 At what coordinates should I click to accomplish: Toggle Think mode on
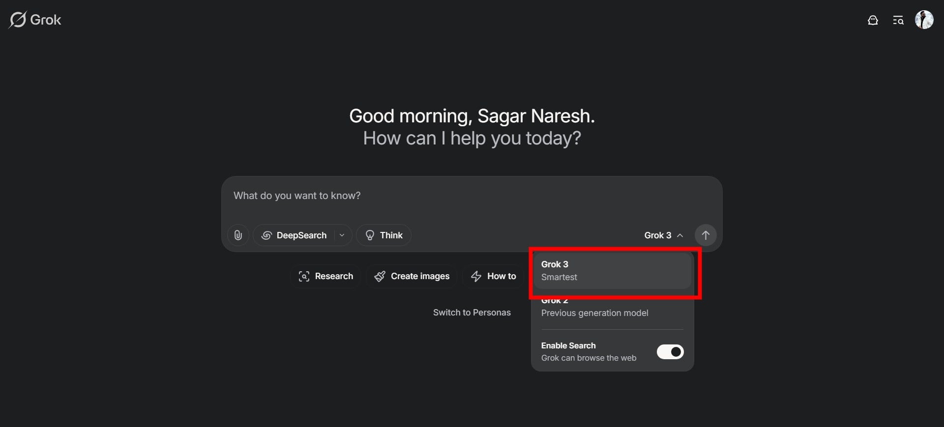(383, 235)
